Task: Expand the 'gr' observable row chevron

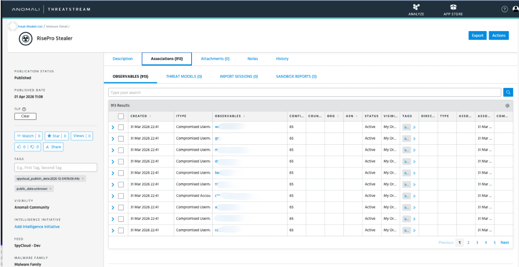Action: click(x=113, y=139)
